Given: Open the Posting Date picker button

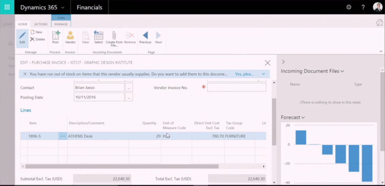Looking at the screenshot, I should tap(129, 97).
